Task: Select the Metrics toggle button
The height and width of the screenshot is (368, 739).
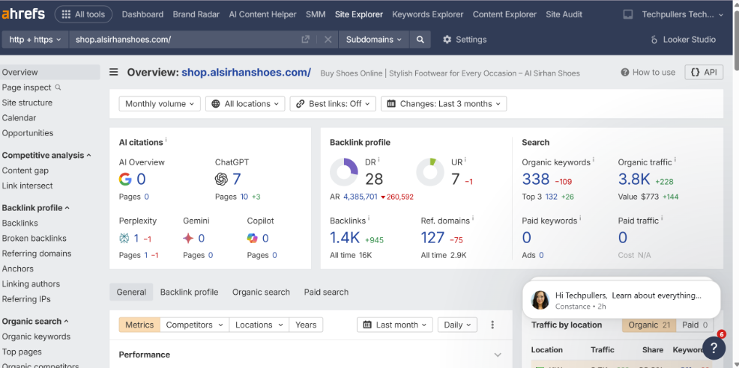Action: click(x=139, y=325)
